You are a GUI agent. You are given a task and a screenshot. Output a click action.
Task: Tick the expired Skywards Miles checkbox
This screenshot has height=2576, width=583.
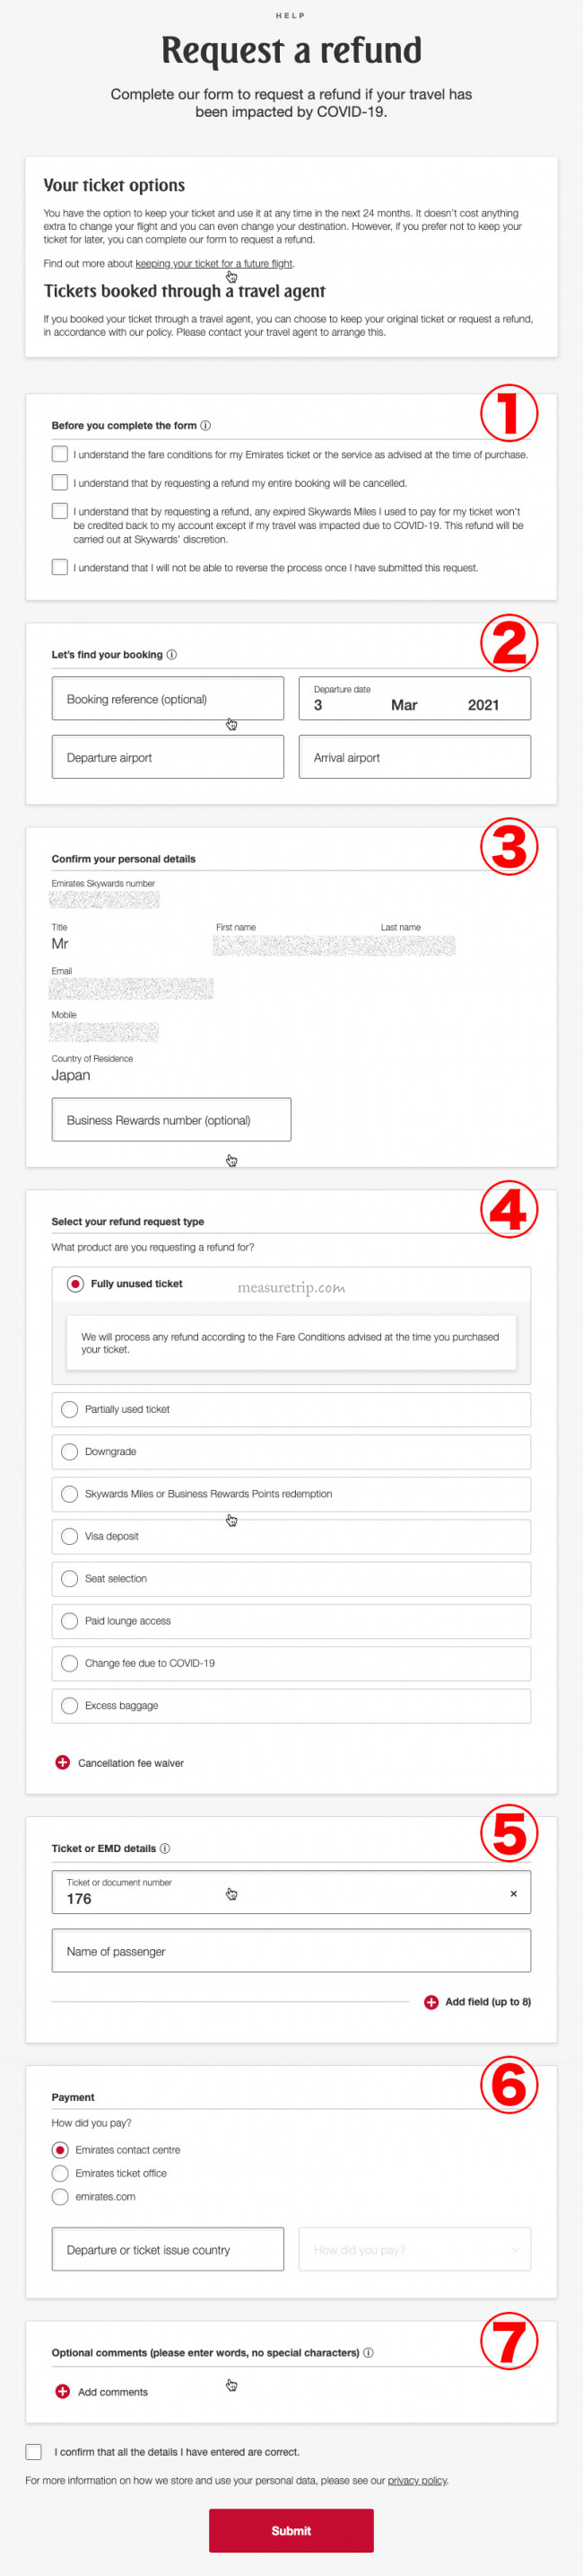(x=60, y=510)
